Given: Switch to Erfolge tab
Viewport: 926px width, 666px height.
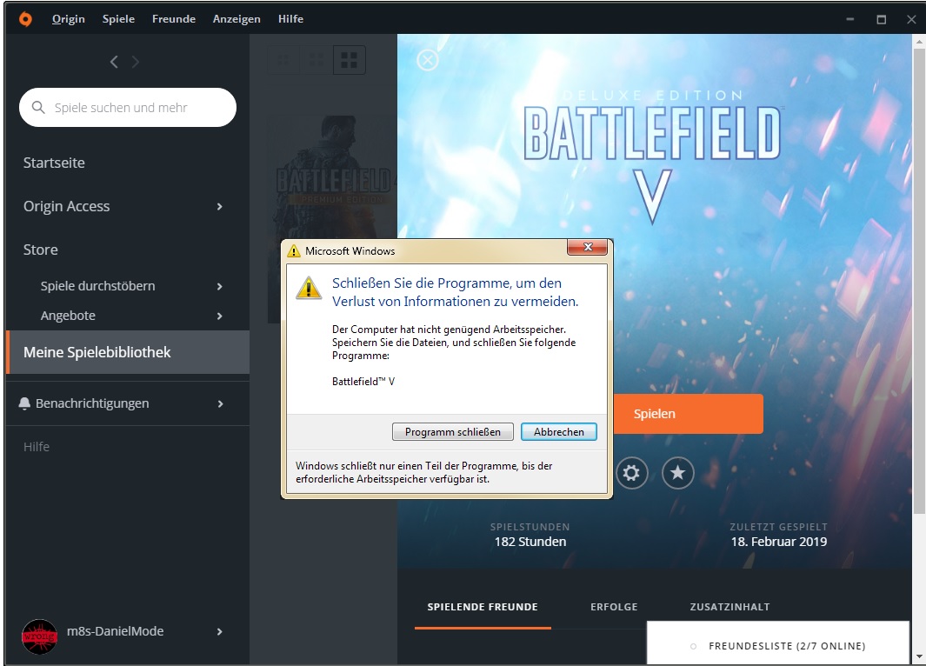Looking at the screenshot, I should (x=614, y=607).
